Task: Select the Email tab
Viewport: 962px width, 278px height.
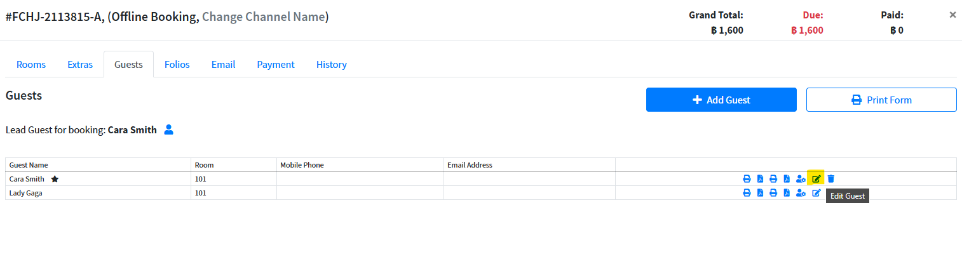Action: pos(224,65)
